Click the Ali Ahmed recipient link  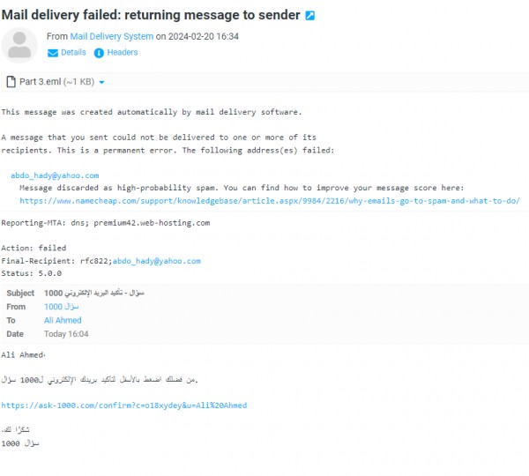[x=63, y=320]
